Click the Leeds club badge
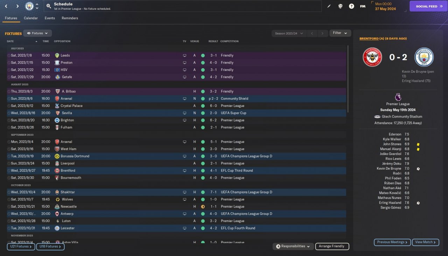 57,55
